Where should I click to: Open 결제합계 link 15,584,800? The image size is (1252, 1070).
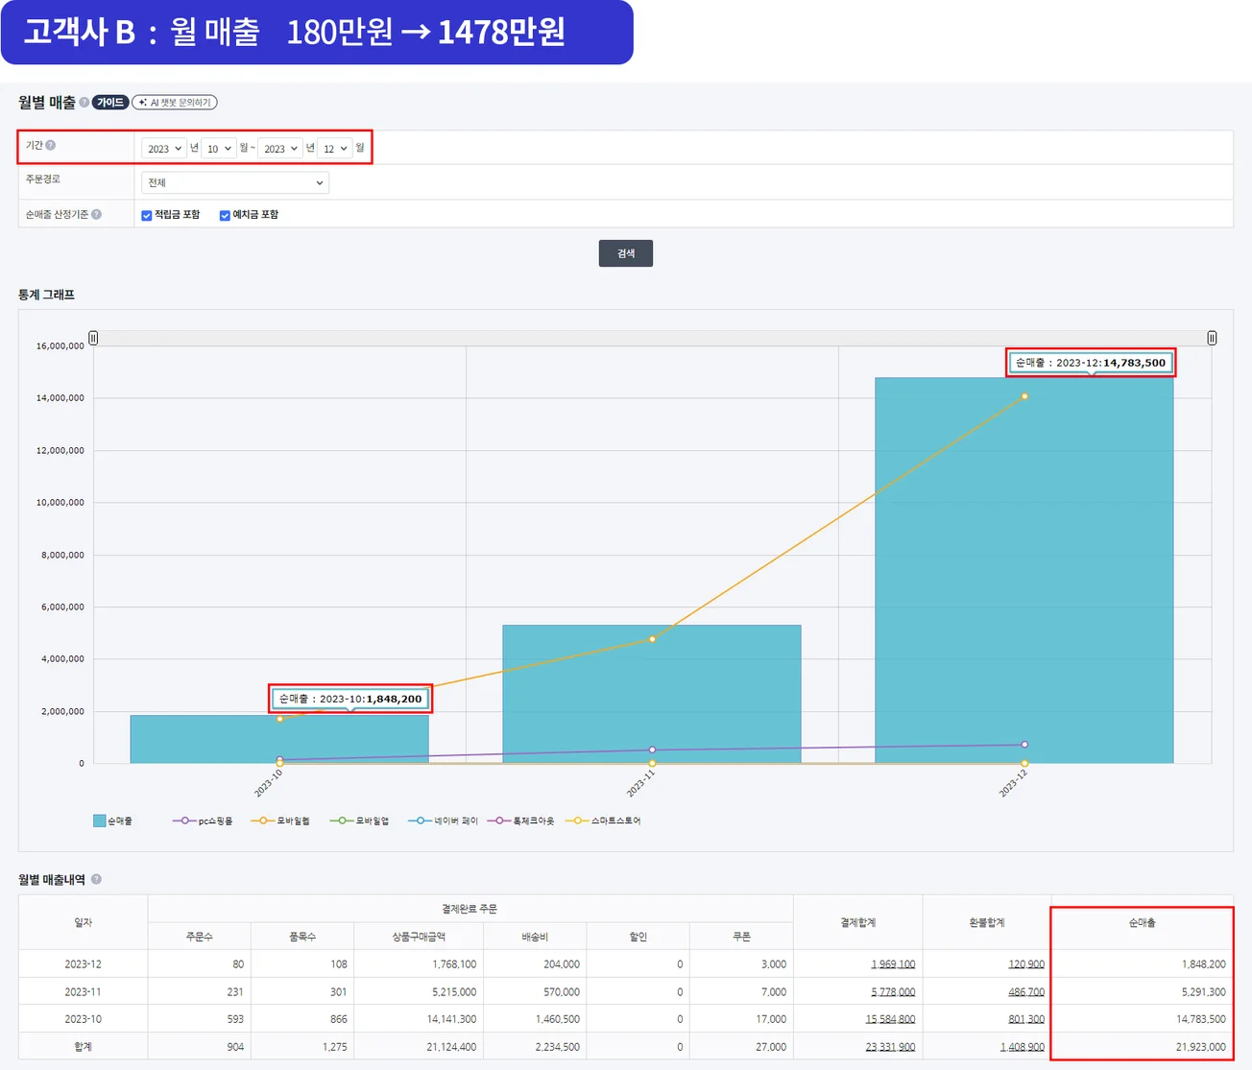click(x=890, y=1019)
